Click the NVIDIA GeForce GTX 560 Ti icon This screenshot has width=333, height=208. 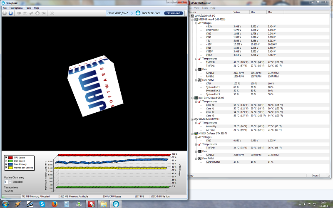tap(196, 134)
